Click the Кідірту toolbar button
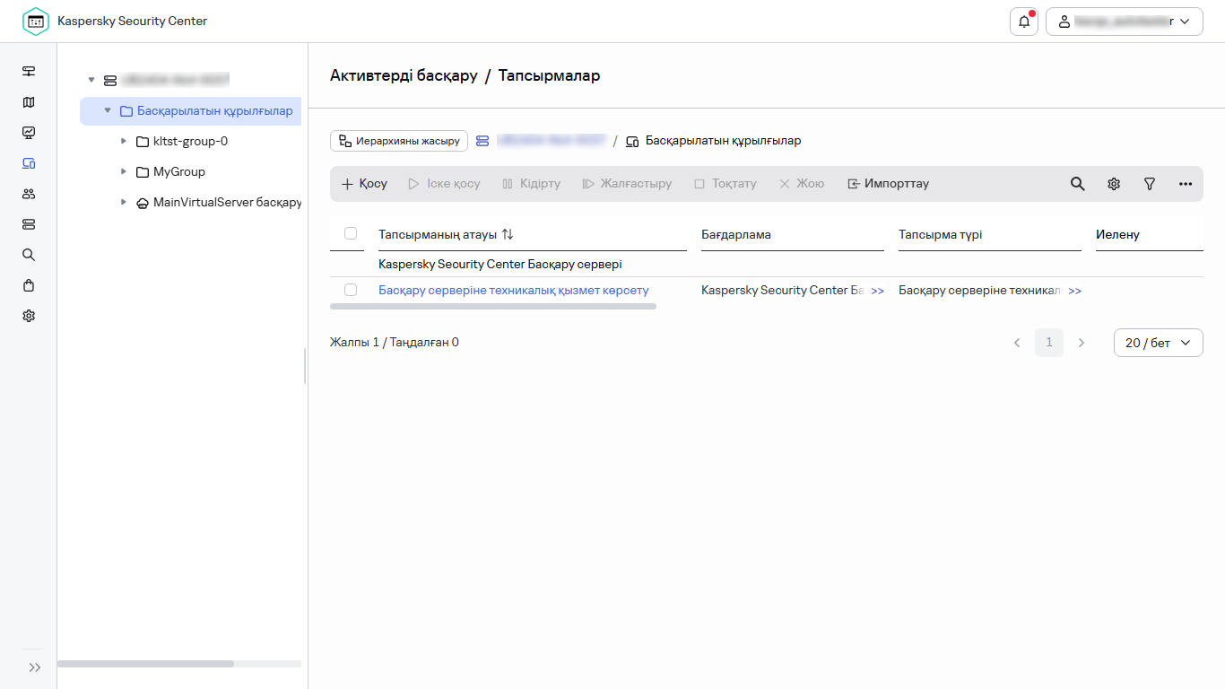 (531, 183)
